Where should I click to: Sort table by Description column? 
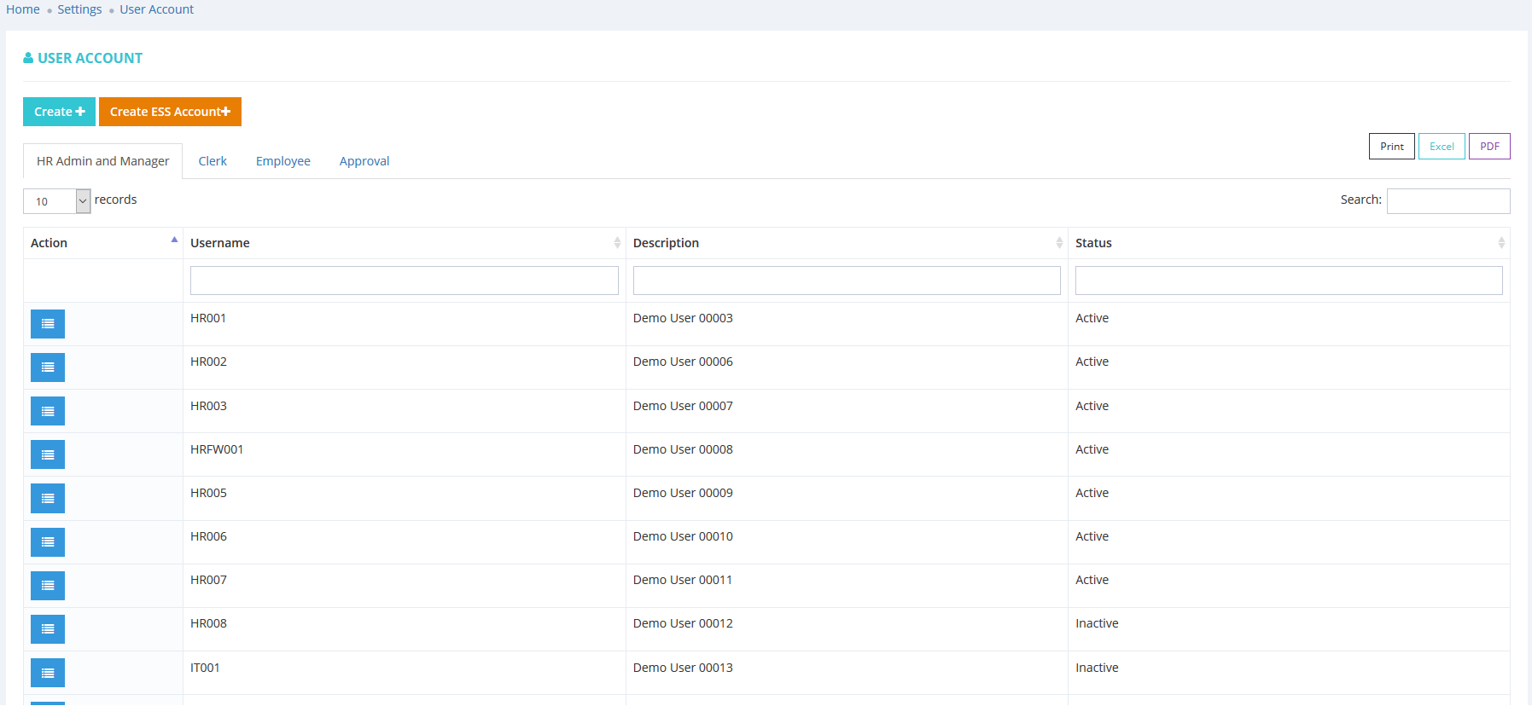[x=846, y=243]
